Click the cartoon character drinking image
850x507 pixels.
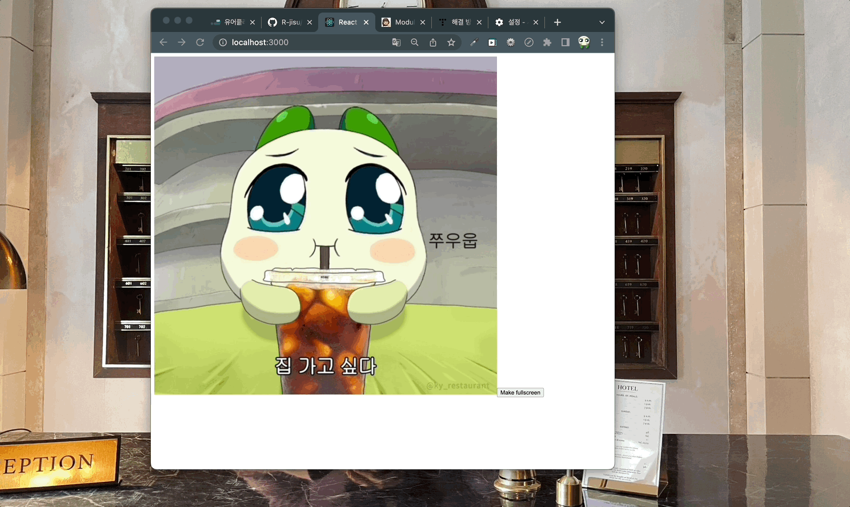[326, 226]
